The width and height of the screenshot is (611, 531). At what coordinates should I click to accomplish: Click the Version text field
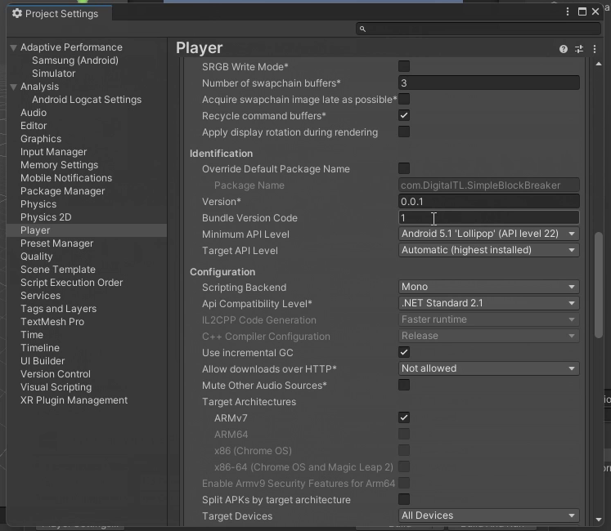(x=488, y=201)
